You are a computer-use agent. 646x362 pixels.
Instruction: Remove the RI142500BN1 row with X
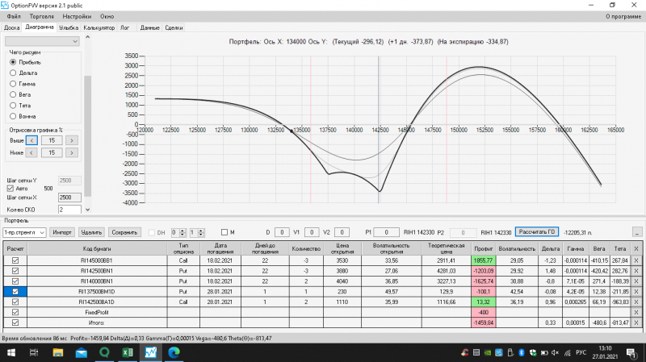636,271
